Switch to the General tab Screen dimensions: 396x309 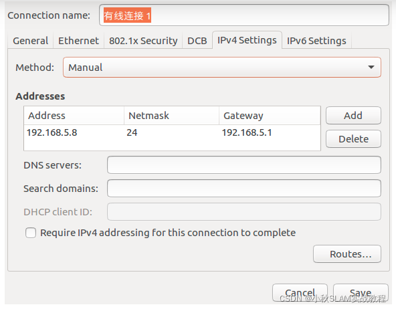[x=31, y=41]
